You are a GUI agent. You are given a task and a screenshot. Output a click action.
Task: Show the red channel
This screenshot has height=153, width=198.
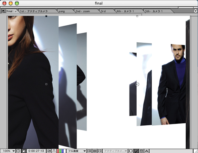(x=58, y=151)
